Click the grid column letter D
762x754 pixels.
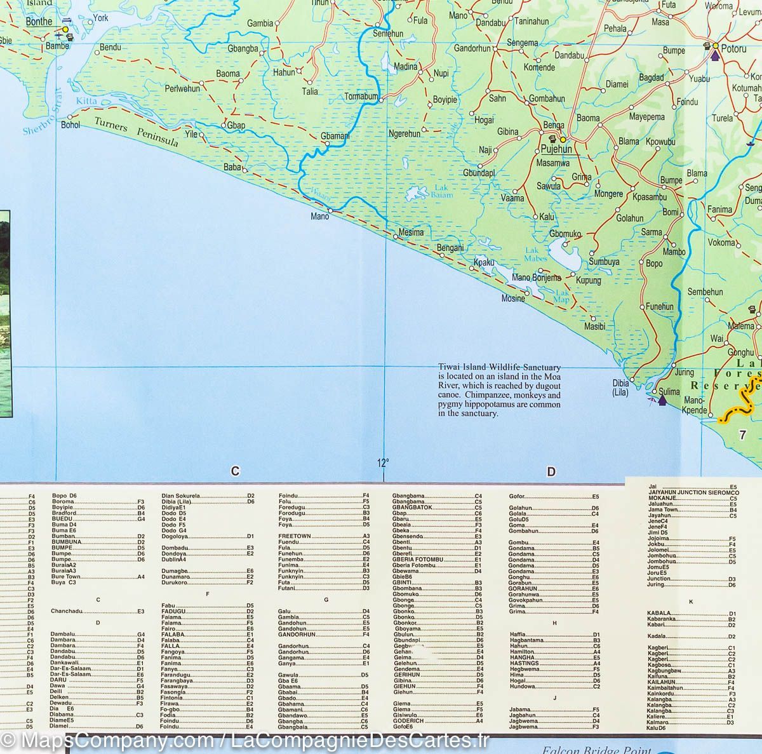[551, 471]
